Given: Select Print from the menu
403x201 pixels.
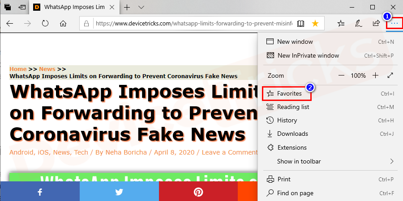Looking at the screenshot, I should [330, 179].
